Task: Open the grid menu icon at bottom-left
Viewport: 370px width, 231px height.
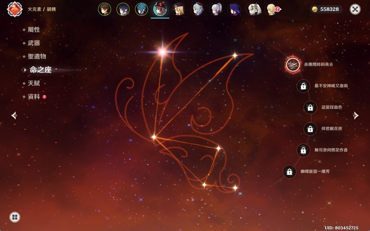Action: [15, 217]
